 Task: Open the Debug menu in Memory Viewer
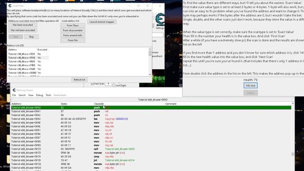click(x=39, y=95)
